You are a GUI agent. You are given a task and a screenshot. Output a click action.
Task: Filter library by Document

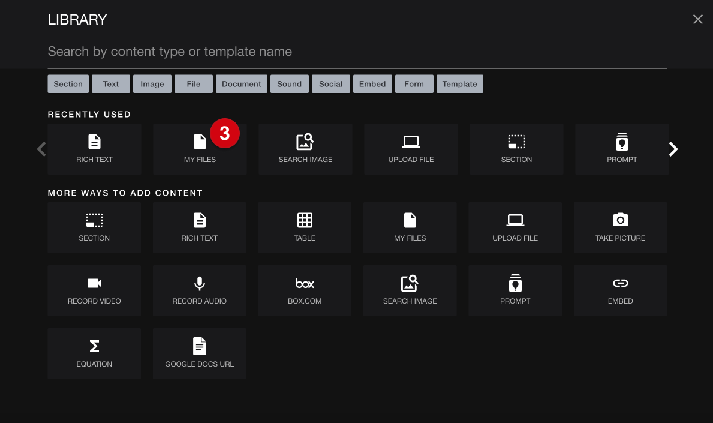pyautogui.click(x=242, y=83)
